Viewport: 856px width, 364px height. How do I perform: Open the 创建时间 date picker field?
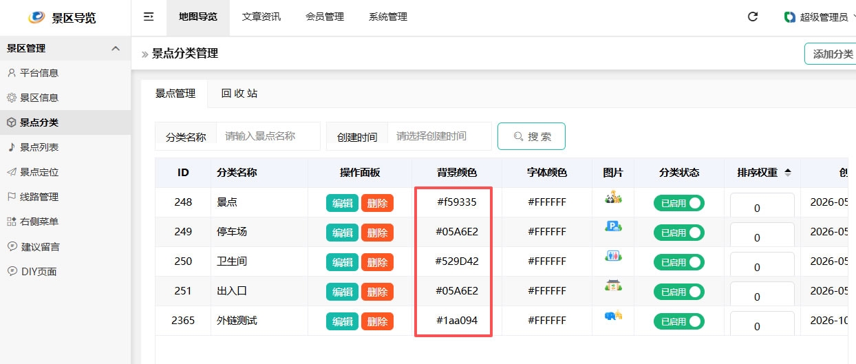440,136
